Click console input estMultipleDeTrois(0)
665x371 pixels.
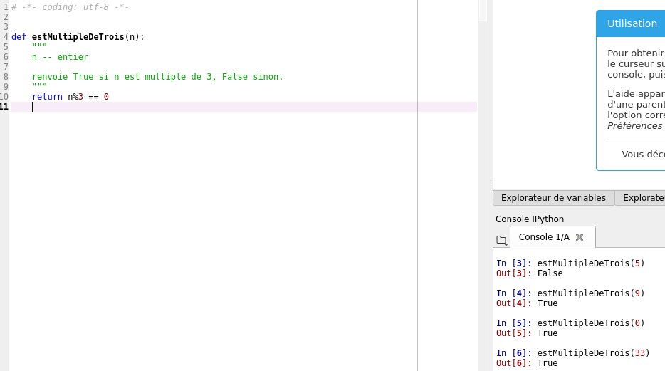click(590, 323)
